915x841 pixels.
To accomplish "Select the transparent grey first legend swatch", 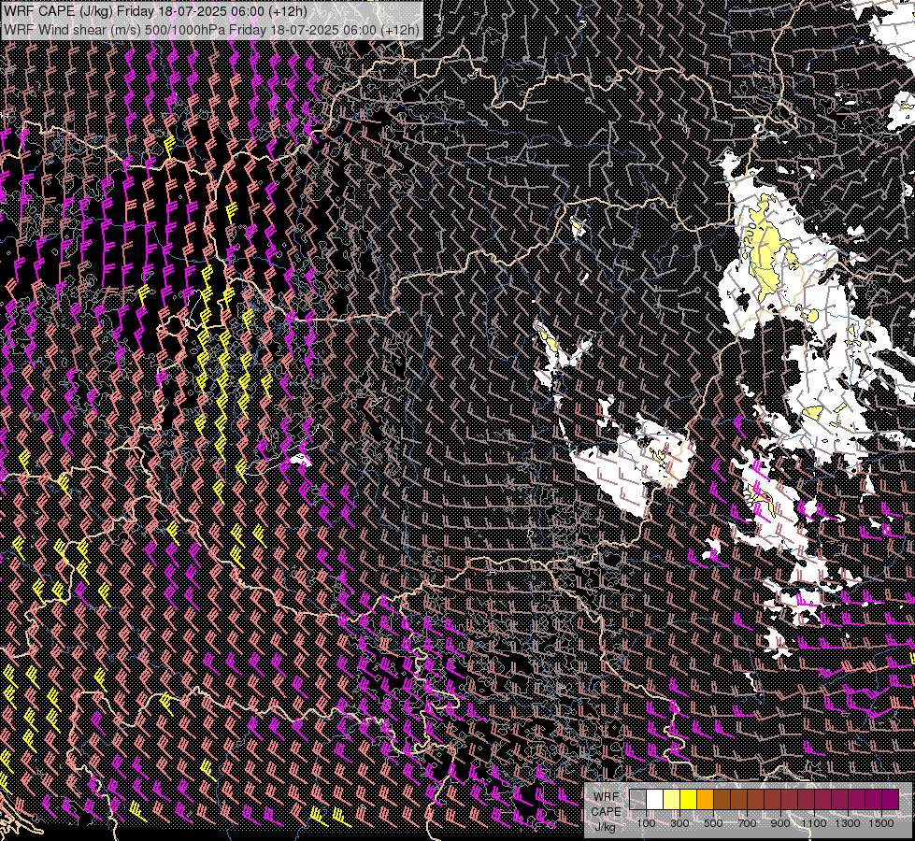I will [x=637, y=800].
